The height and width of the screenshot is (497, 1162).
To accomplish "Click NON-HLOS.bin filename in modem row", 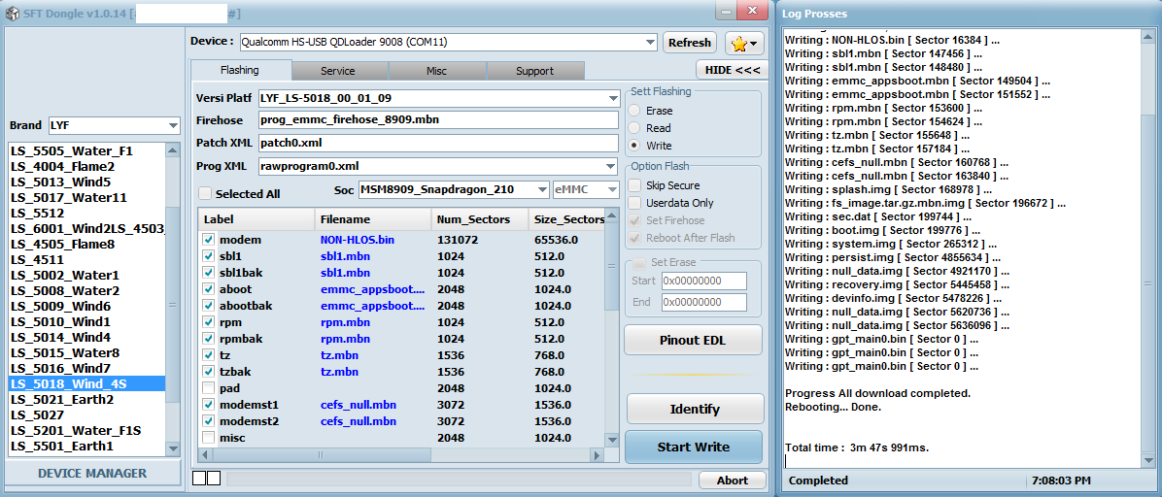I will point(358,240).
